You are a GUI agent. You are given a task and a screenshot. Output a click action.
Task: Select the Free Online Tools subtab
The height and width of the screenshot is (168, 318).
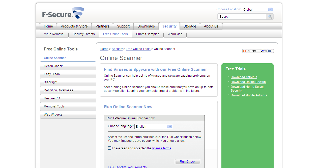coord(115,34)
